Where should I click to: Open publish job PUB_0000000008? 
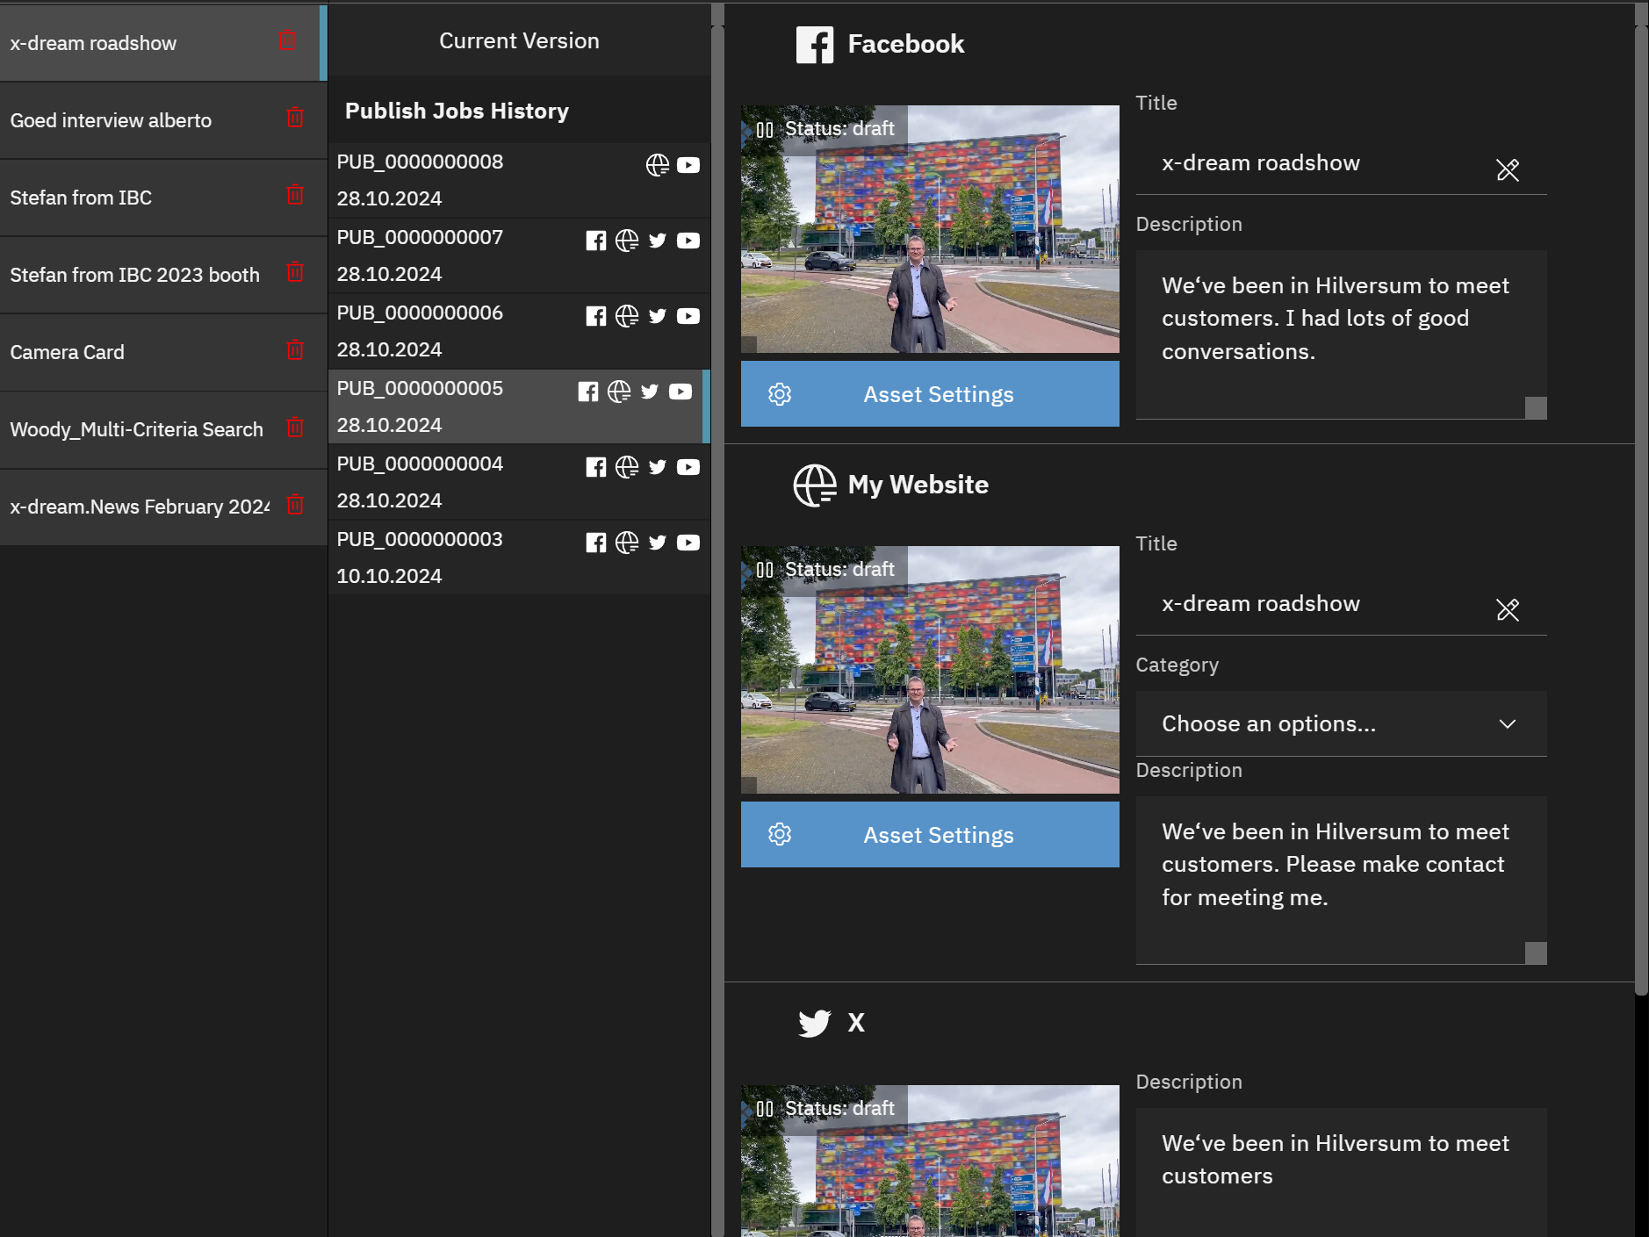pos(519,180)
